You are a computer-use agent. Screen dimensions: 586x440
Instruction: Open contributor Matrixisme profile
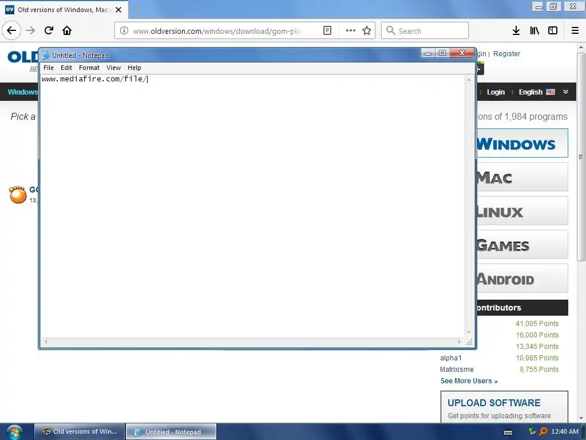point(457,370)
